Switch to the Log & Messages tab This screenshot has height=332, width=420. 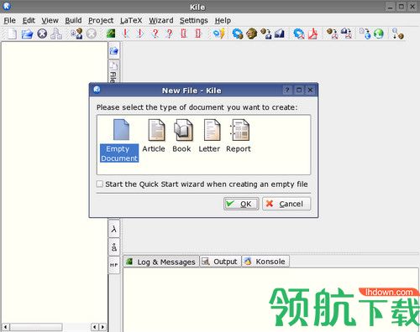[161, 262]
